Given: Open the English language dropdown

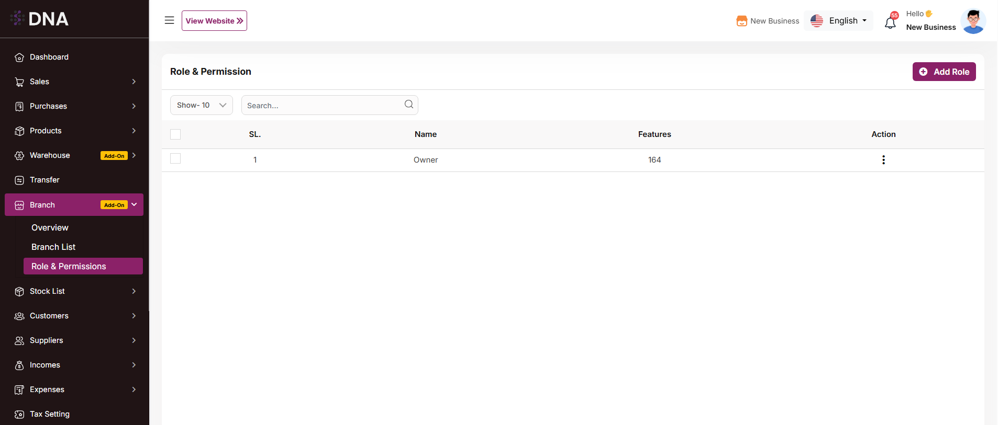Looking at the screenshot, I should 838,21.
